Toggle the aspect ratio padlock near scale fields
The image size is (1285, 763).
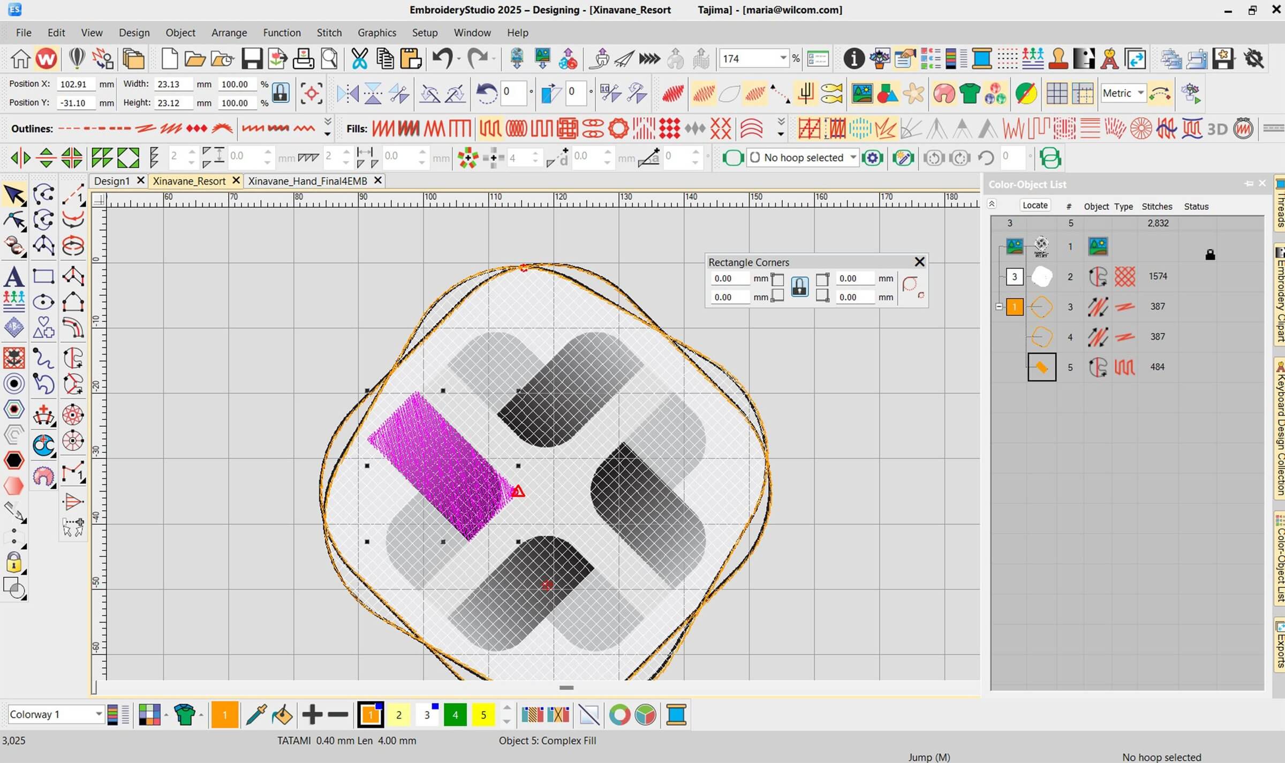[280, 93]
